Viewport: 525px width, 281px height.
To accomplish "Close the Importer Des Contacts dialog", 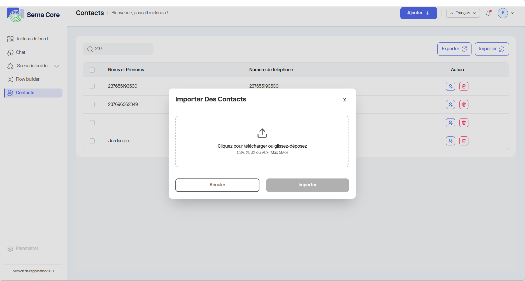I will click(x=344, y=100).
